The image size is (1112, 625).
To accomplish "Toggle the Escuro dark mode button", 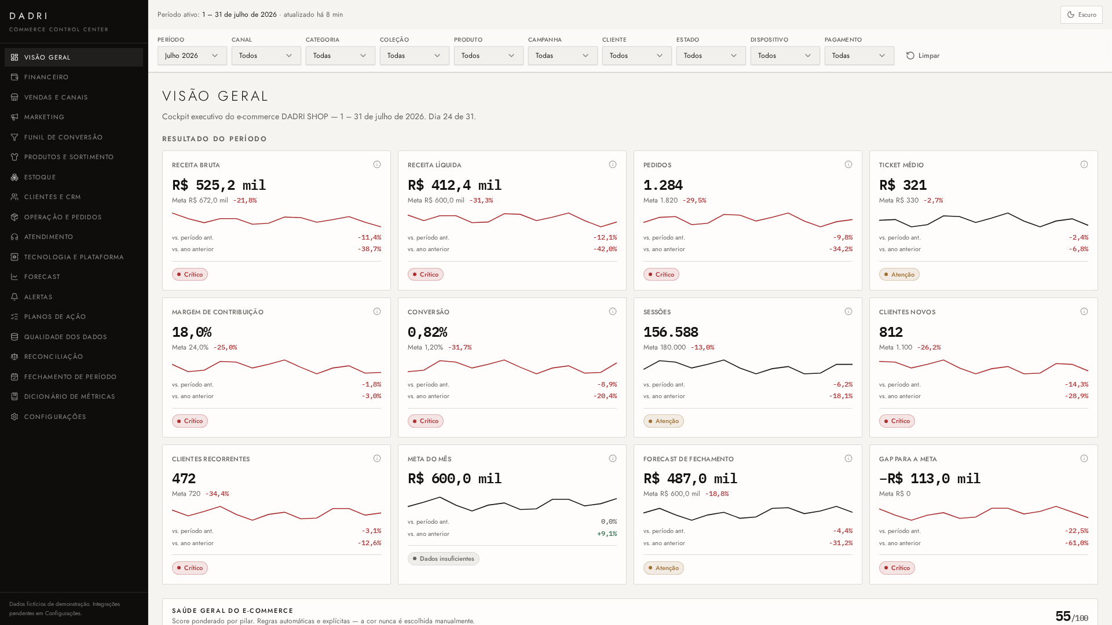I will [x=1081, y=15].
